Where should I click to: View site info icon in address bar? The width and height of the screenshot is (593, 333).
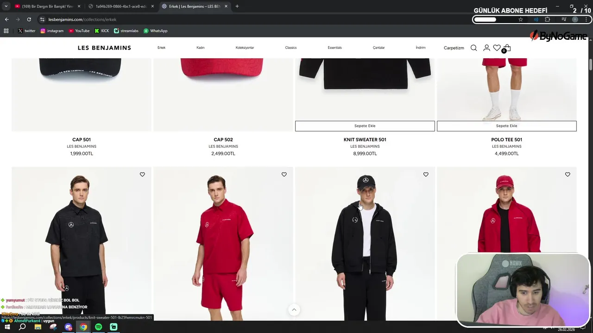point(42,19)
